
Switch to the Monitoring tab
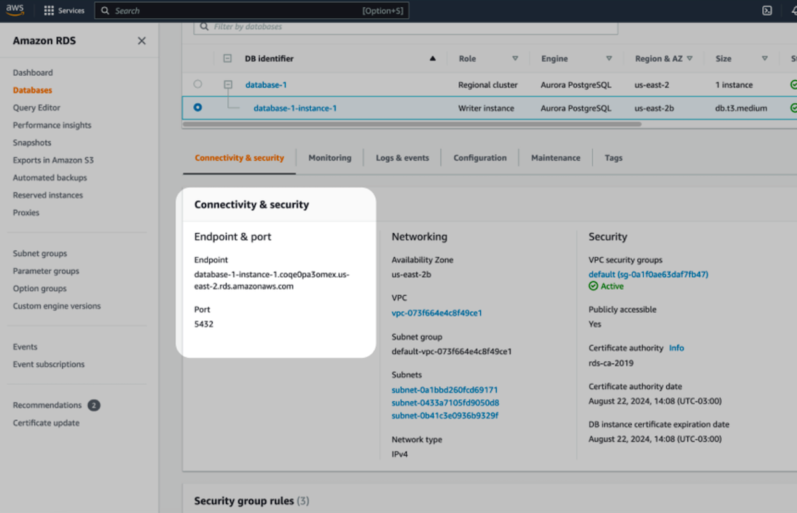point(329,158)
